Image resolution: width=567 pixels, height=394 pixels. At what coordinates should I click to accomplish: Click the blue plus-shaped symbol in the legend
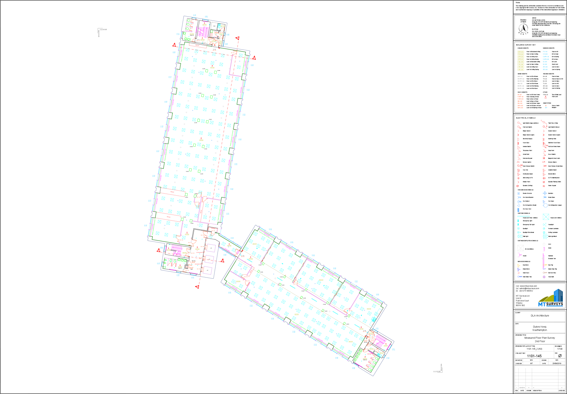(545, 193)
